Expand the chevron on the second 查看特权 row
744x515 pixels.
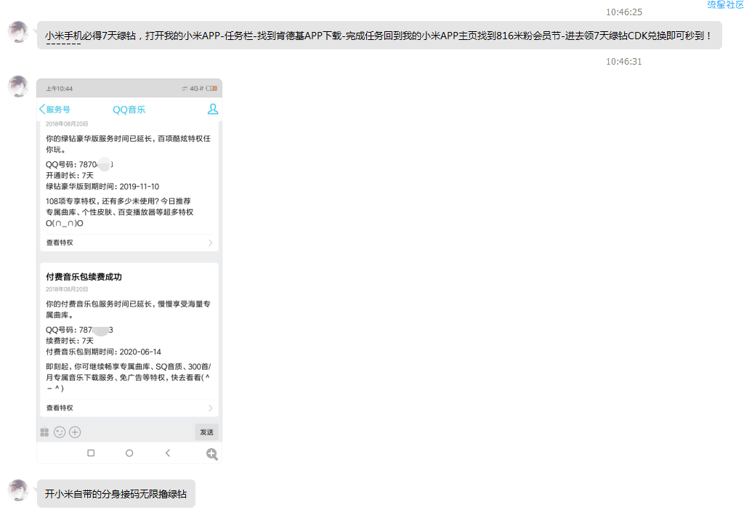tap(210, 407)
